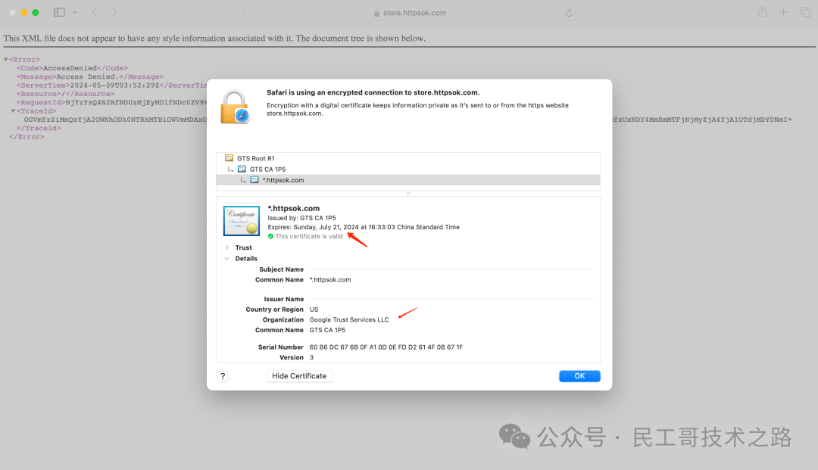Confirm the dialog with OK
Image resolution: width=818 pixels, height=470 pixels.
pos(579,376)
